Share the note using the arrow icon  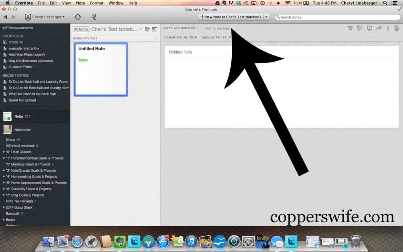pos(379,28)
